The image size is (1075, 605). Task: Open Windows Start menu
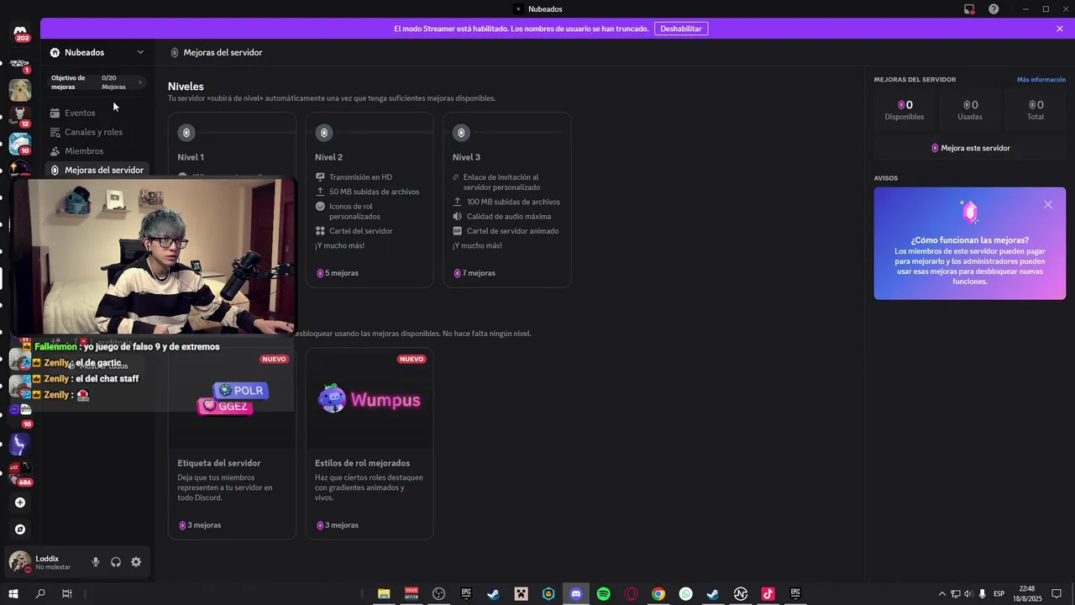13,594
